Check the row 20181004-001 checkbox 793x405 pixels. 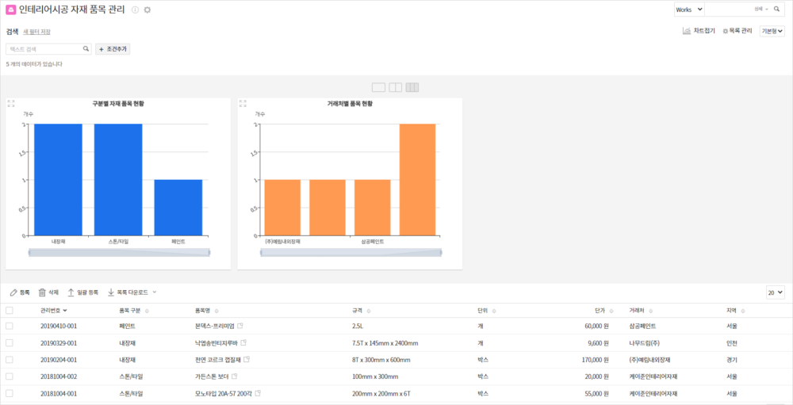pyautogui.click(x=9, y=393)
